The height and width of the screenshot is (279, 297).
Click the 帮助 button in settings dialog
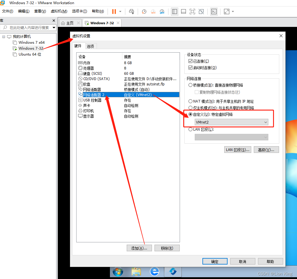[270, 261]
